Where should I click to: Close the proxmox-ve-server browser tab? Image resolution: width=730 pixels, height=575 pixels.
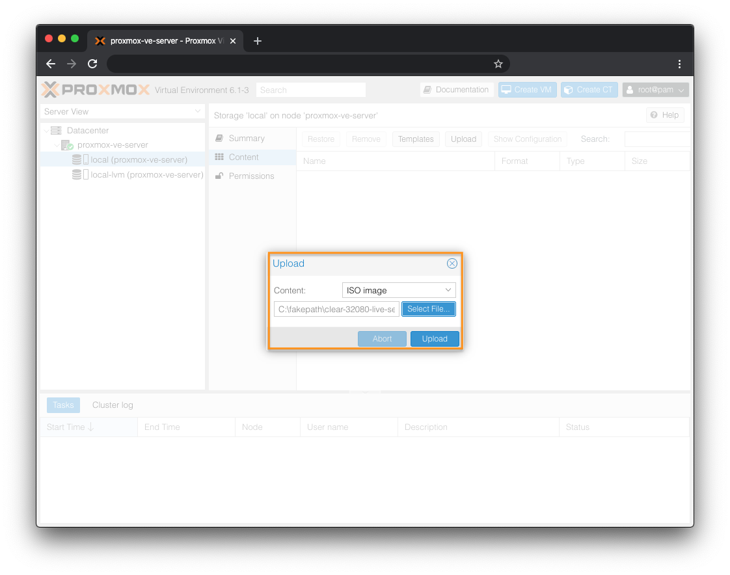click(x=233, y=41)
